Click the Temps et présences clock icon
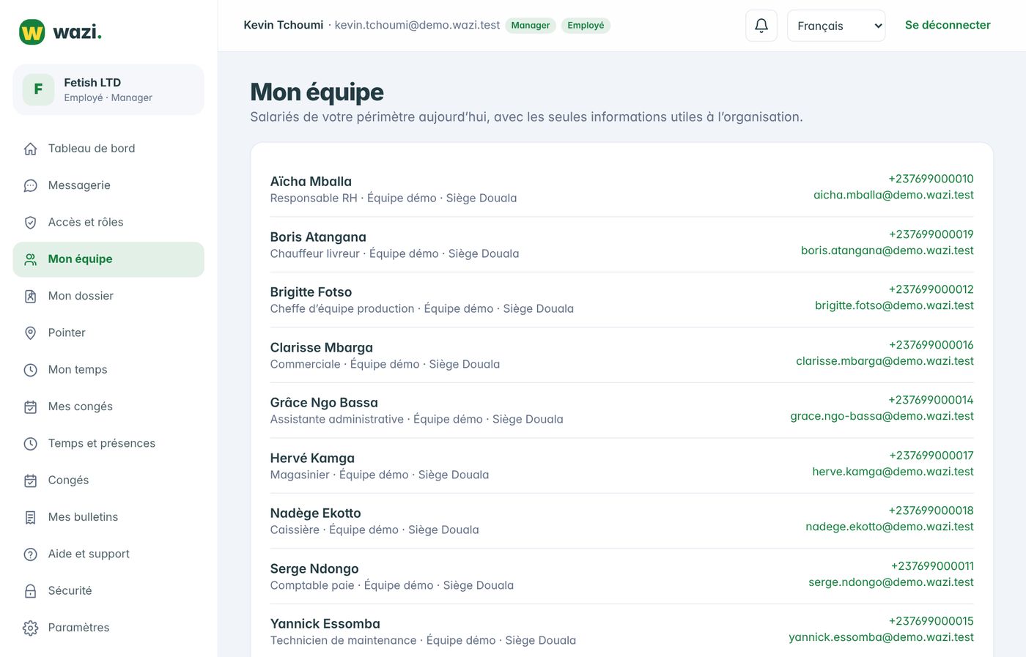The width and height of the screenshot is (1026, 657). click(x=30, y=444)
